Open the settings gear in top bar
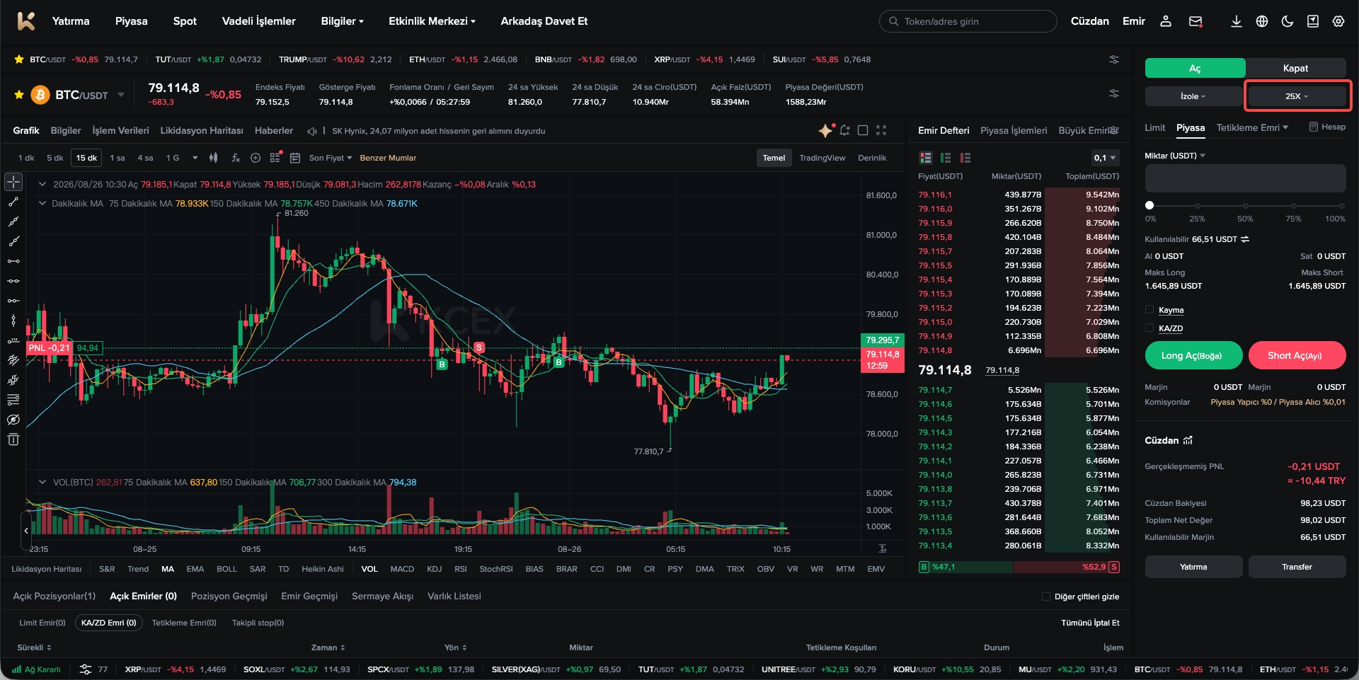The image size is (1359, 680). tap(1338, 21)
